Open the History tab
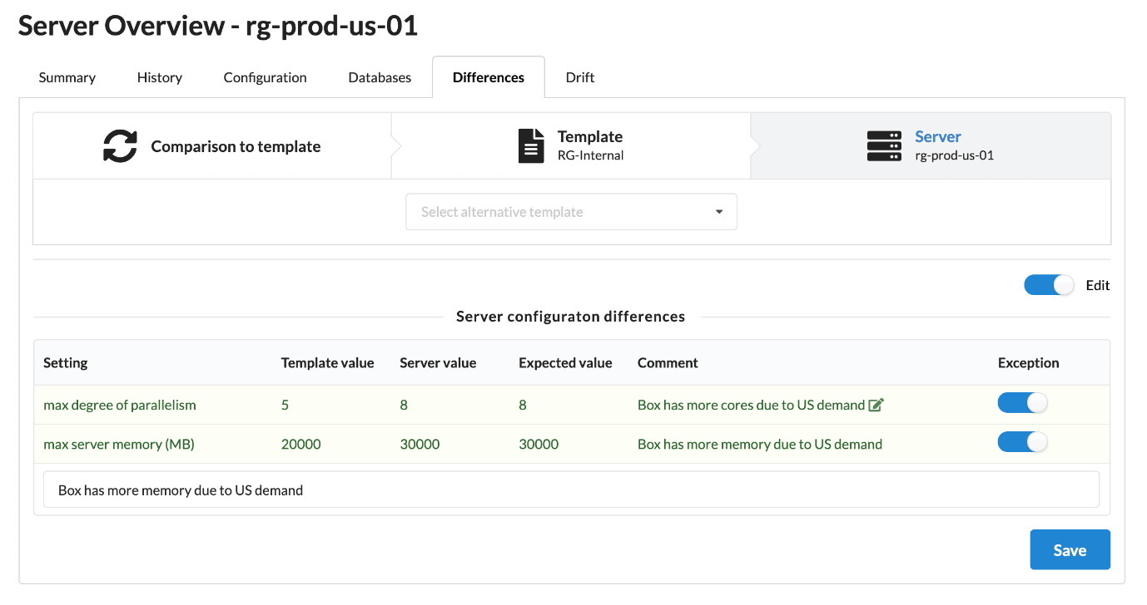The height and width of the screenshot is (605, 1147). click(160, 77)
